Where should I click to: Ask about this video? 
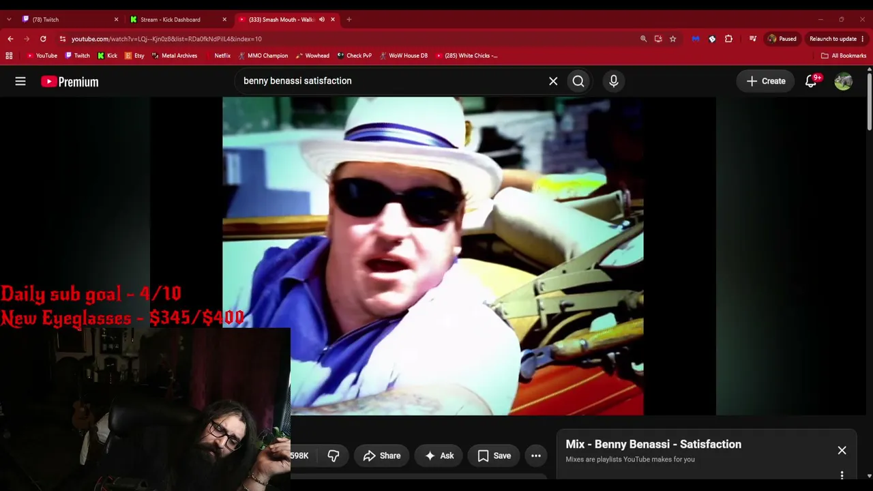tap(439, 456)
